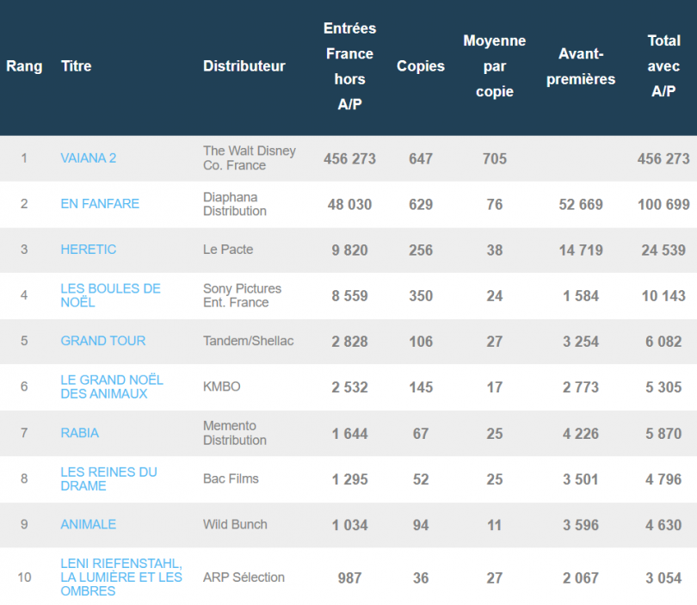Click the EN FANFARE title link
The image size is (697, 605).
coord(100,204)
